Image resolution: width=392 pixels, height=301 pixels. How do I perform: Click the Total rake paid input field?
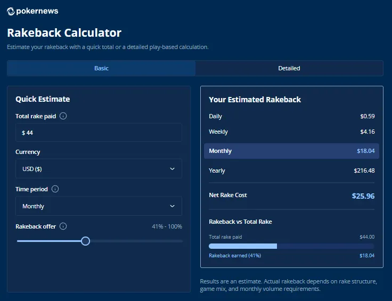pos(99,133)
